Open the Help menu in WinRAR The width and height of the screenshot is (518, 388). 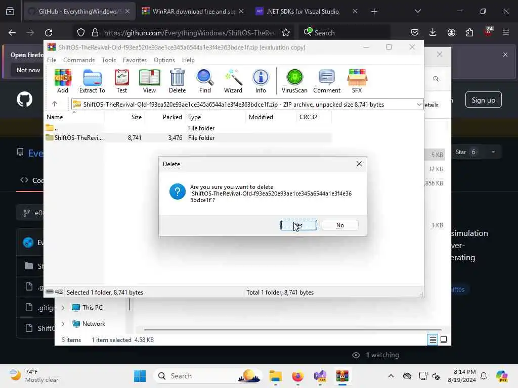click(x=188, y=60)
